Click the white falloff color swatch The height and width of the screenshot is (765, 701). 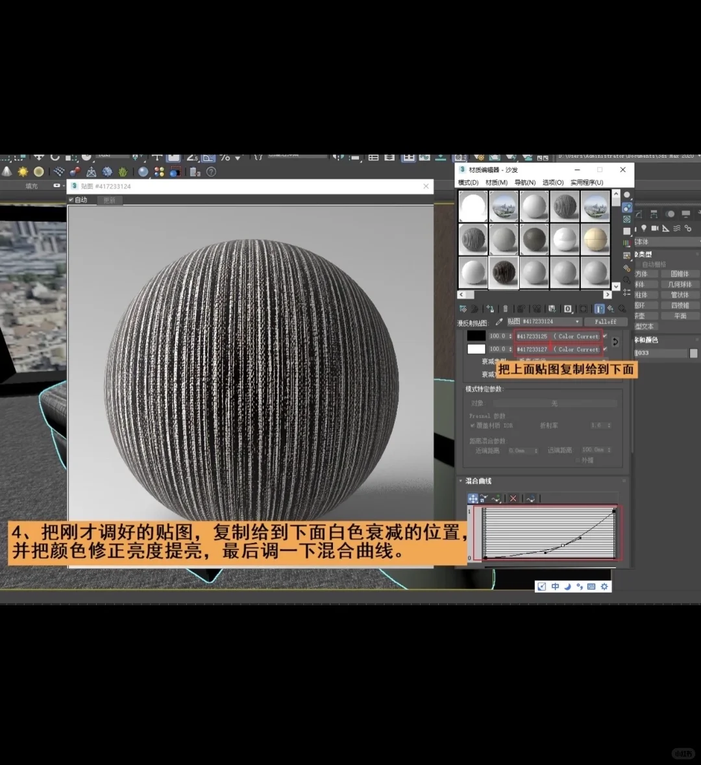[477, 349]
